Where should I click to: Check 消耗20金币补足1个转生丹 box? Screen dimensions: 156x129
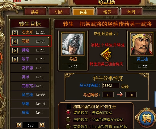(69, 107)
